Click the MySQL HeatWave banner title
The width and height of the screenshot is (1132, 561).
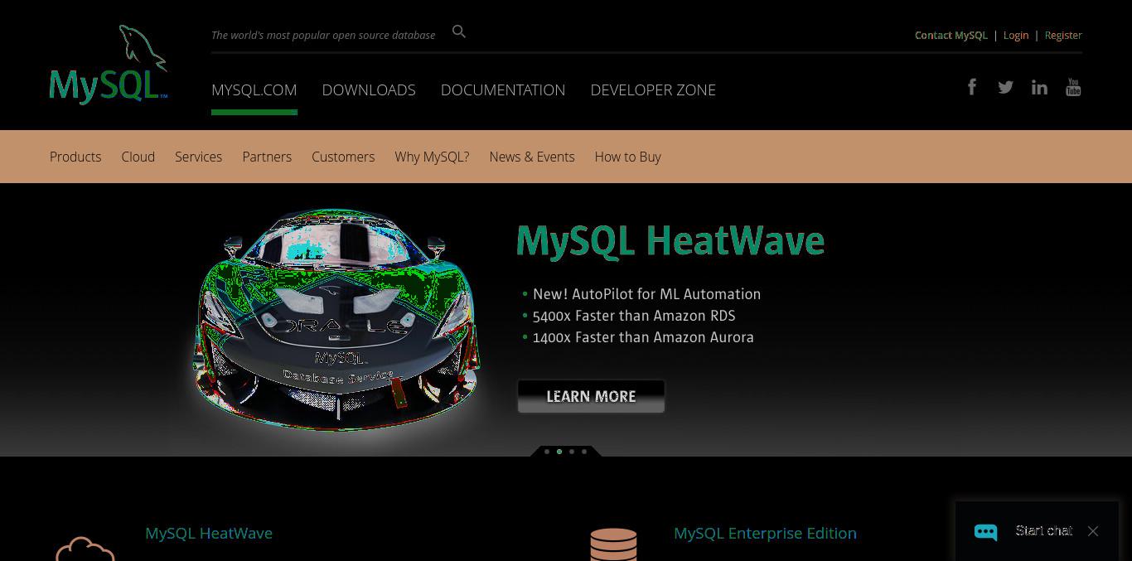point(670,240)
